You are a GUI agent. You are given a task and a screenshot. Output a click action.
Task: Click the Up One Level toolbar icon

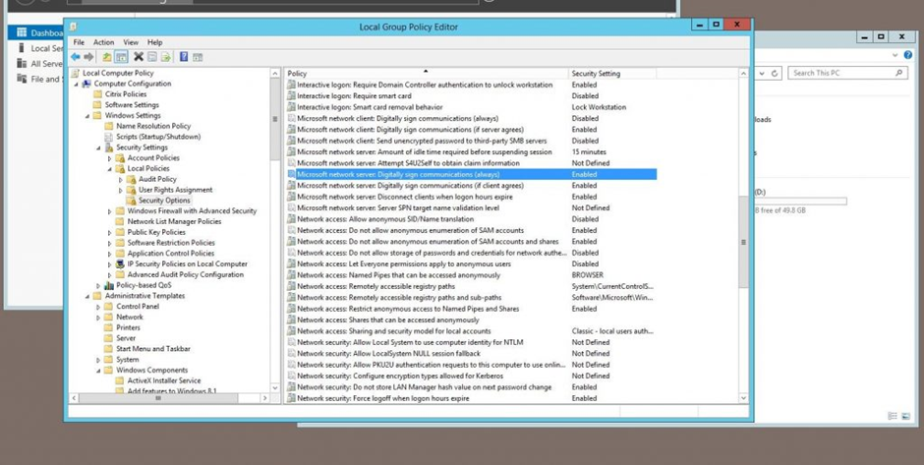click(x=106, y=57)
